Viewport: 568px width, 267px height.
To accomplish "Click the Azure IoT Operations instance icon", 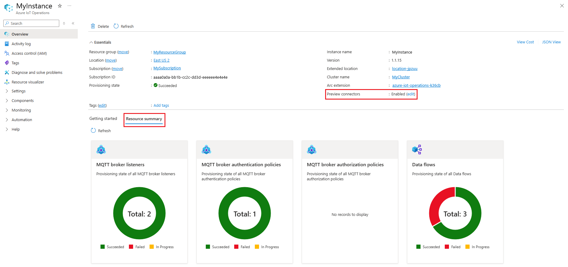I will coord(9,8).
